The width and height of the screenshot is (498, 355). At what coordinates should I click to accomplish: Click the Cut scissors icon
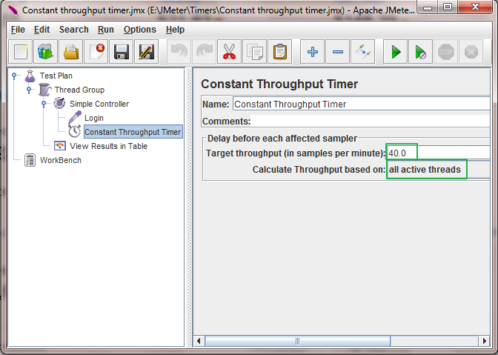229,51
